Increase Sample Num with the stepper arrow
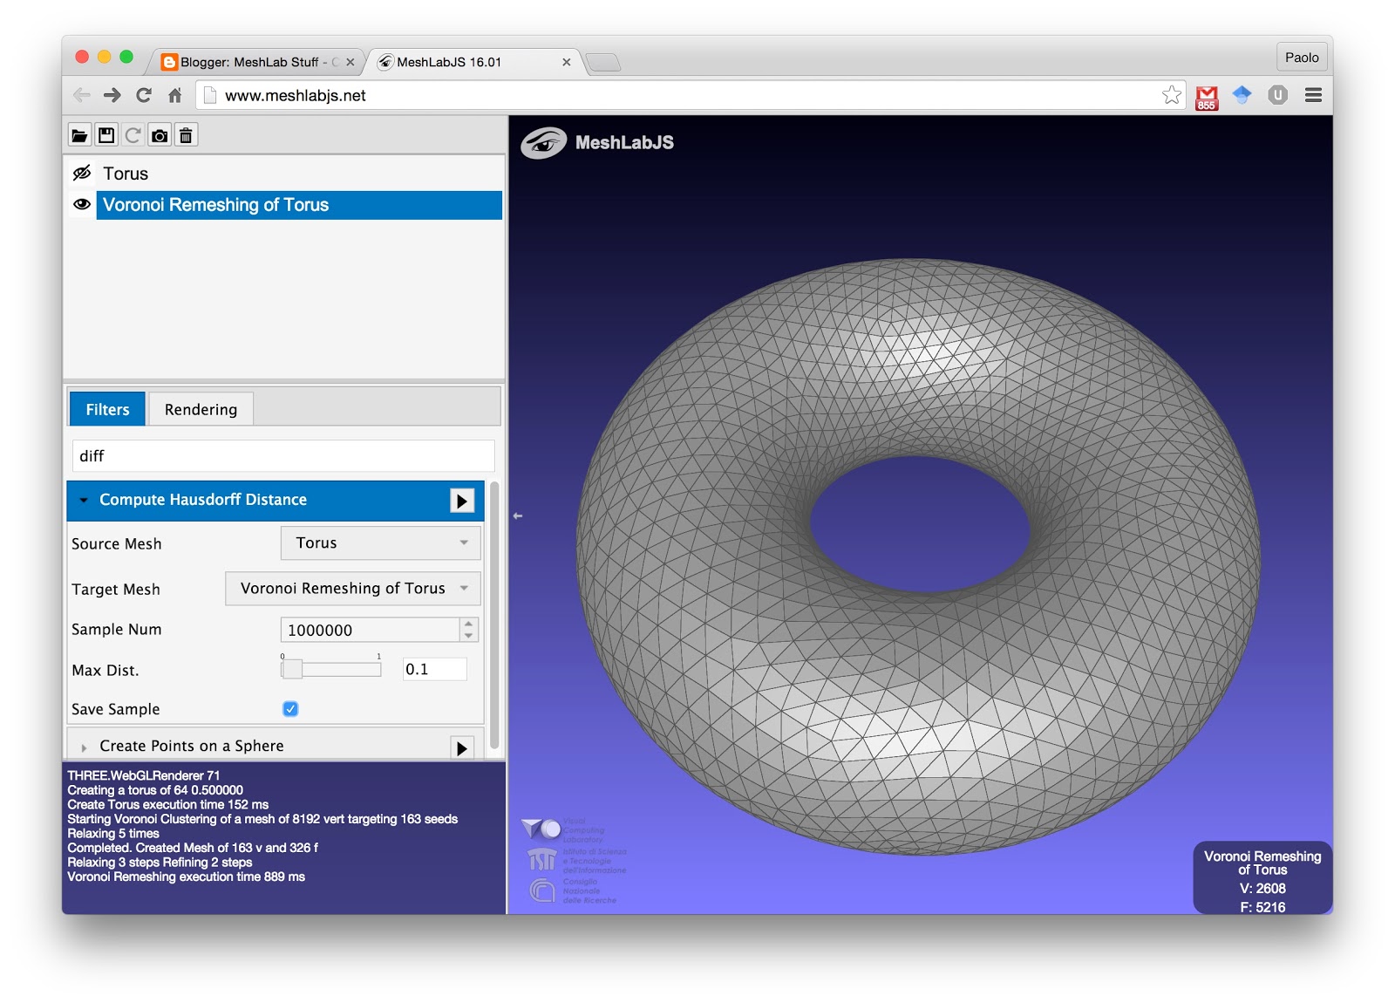This screenshot has height=1003, width=1395. (x=469, y=624)
